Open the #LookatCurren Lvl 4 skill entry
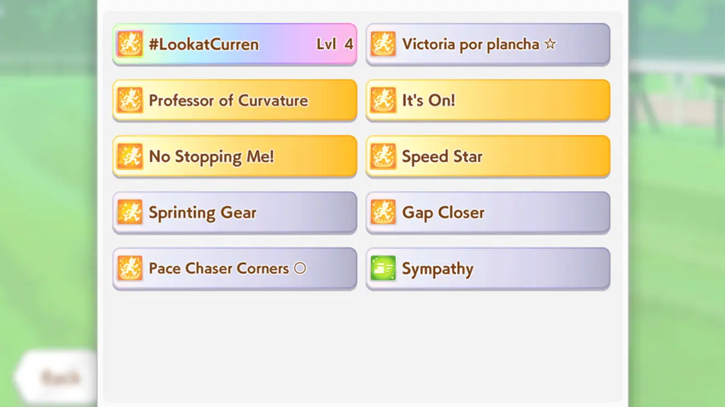This screenshot has height=407, width=725. [x=234, y=44]
